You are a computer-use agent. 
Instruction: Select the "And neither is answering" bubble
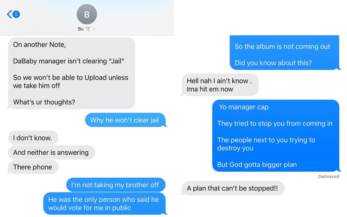[x=52, y=152]
